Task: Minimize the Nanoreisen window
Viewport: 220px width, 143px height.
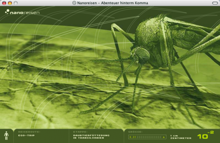Action: [x=10, y=3]
